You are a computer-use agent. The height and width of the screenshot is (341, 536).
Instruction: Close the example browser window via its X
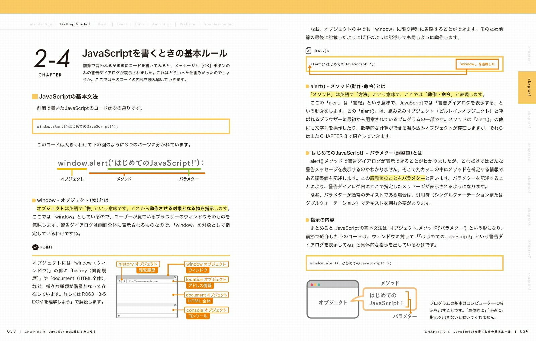175,277
